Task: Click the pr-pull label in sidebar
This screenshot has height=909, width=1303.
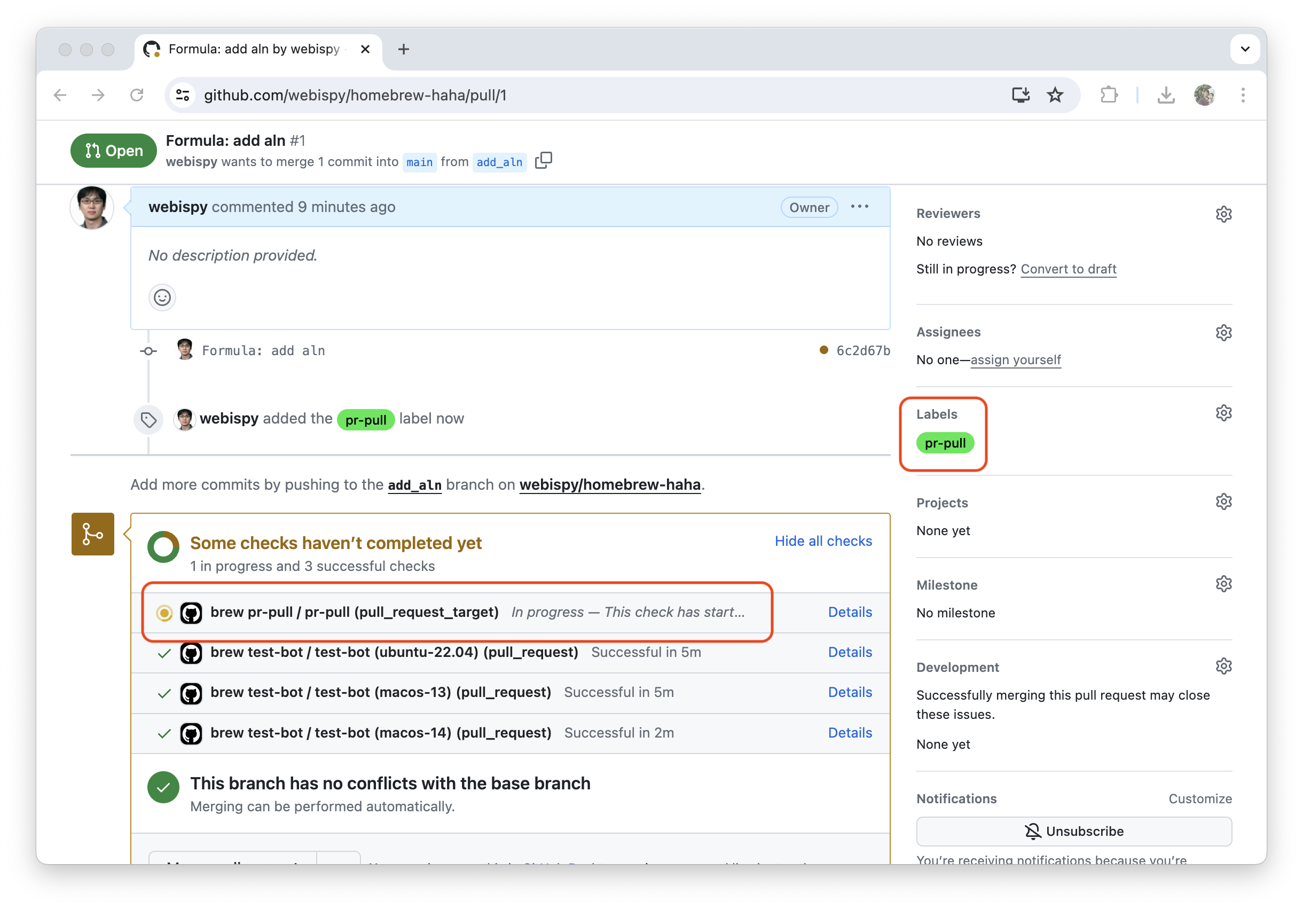Action: (x=945, y=443)
